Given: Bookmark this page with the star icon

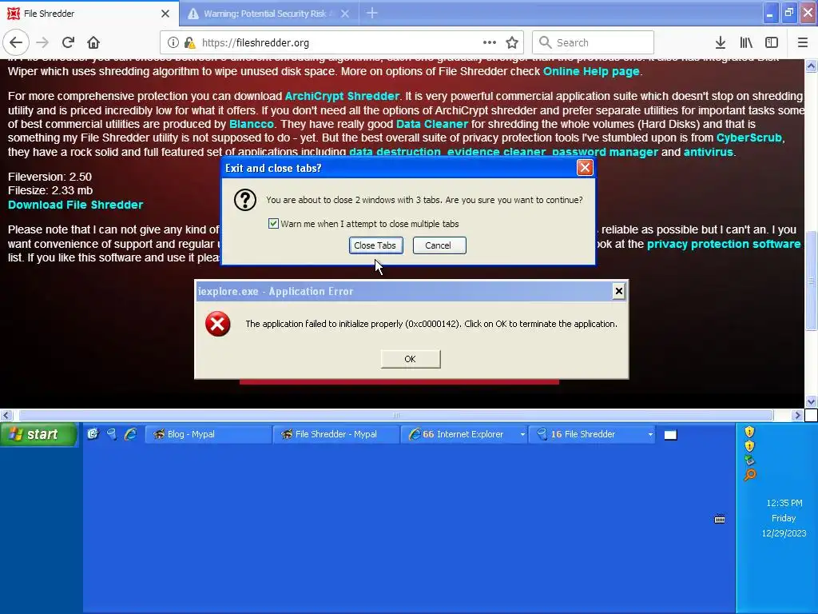Looking at the screenshot, I should pos(512,43).
